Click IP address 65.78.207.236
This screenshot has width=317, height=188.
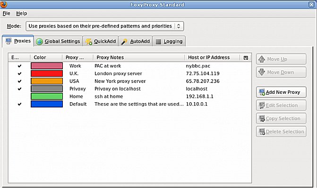pyautogui.click(x=203, y=82)
